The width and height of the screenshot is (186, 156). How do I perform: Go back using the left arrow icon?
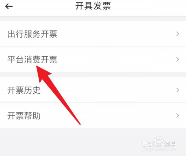tap(9, 6)
